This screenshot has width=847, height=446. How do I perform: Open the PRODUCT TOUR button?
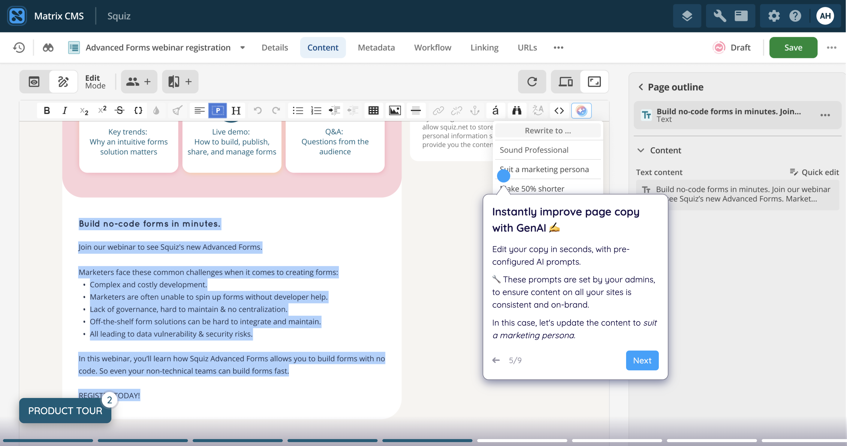click(65, 411)
